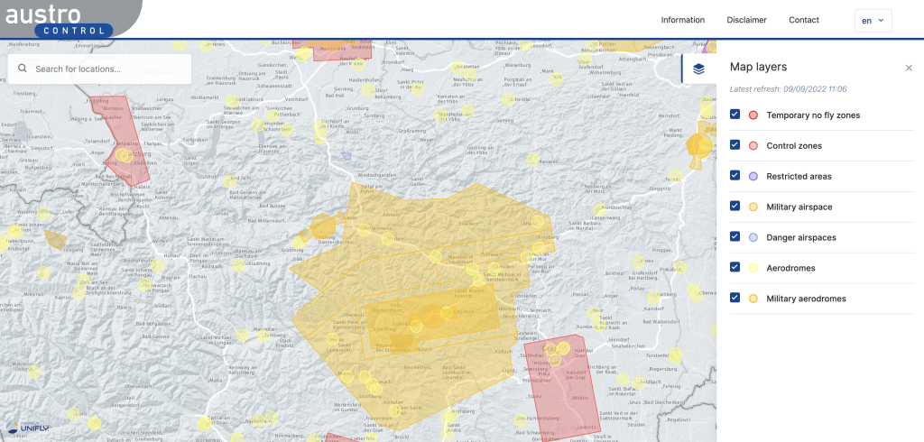The height and width of the screenshot is (442, 924).
Task: Open the Information menu item
Action: pyautogui.click(x=682, y=20)
